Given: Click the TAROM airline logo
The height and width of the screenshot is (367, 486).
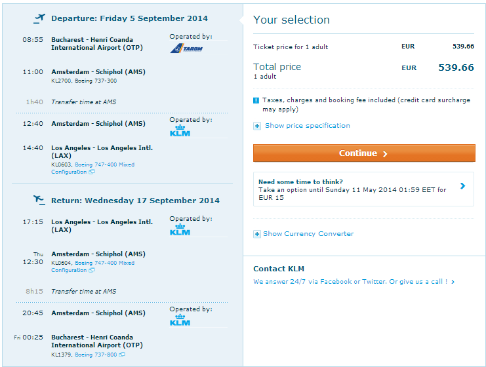Looking at the screenshot, I should click(186, 48).
